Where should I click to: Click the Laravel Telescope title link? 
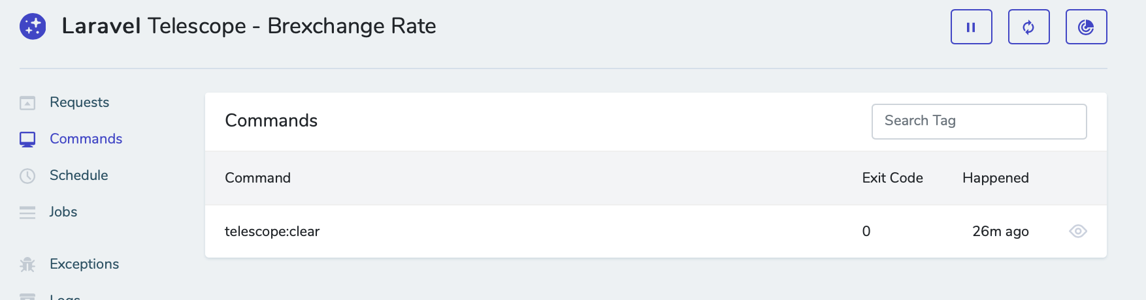pyautogui.click(x=248, y=26)
